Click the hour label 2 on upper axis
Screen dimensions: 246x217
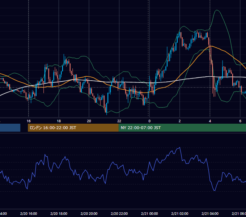tap(180, 121)
